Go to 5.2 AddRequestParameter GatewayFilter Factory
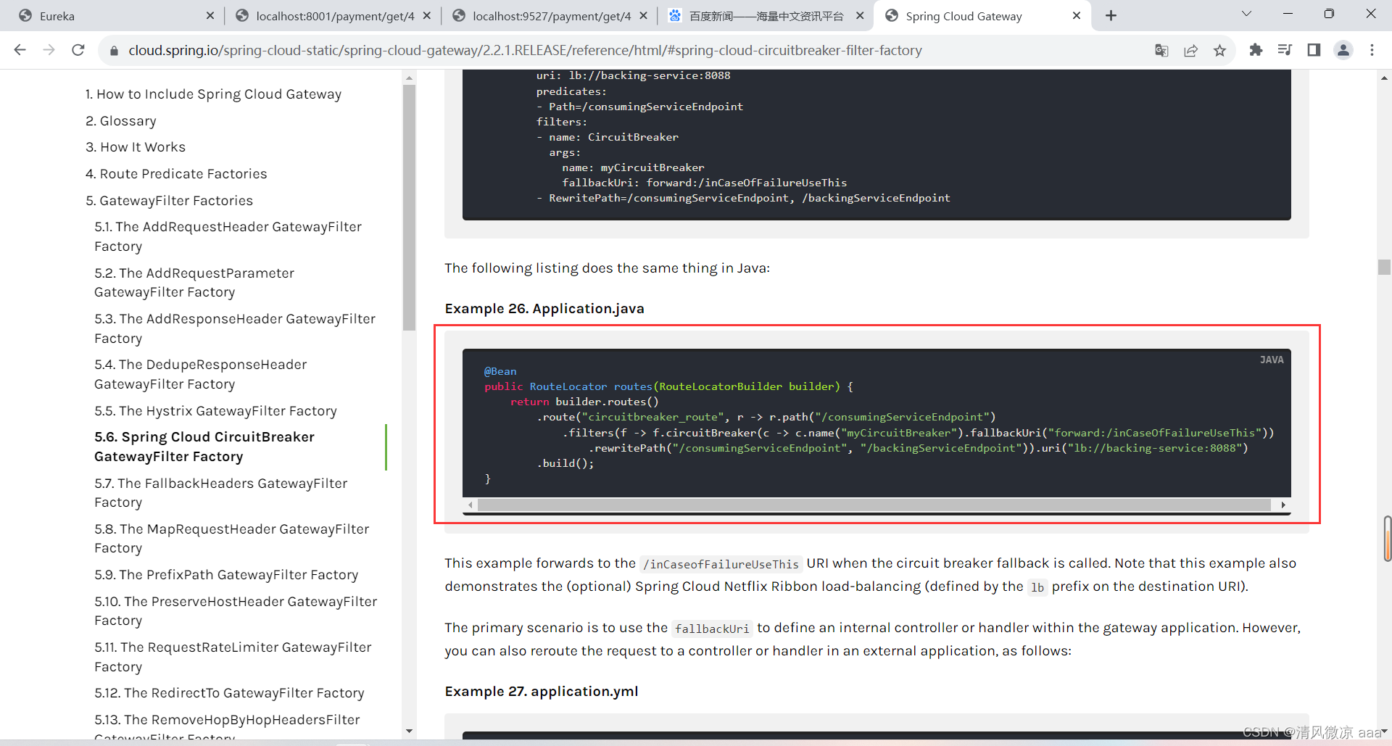1392x746 pixels. point(194,283)
